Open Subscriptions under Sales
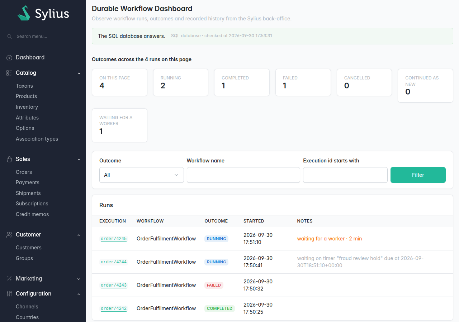Image resolution: width=459 pixels, height=322 pixels. coord(32,204)
